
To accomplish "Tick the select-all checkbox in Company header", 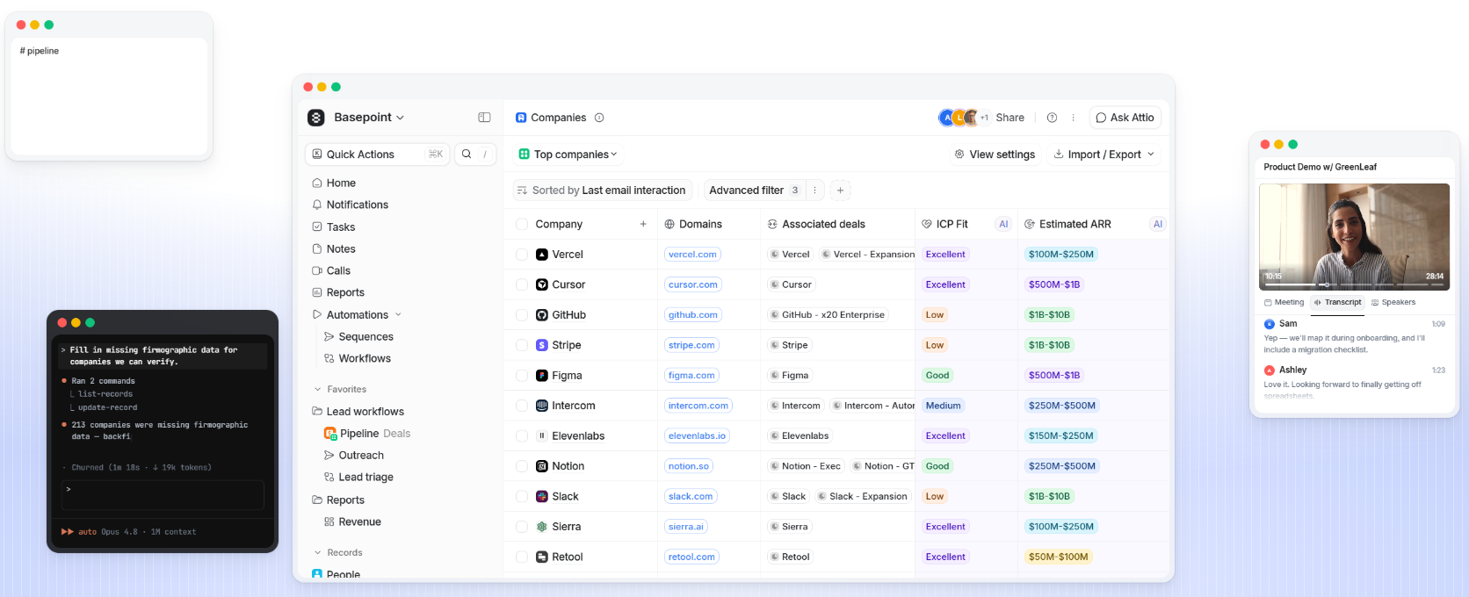I will (522, 224).
